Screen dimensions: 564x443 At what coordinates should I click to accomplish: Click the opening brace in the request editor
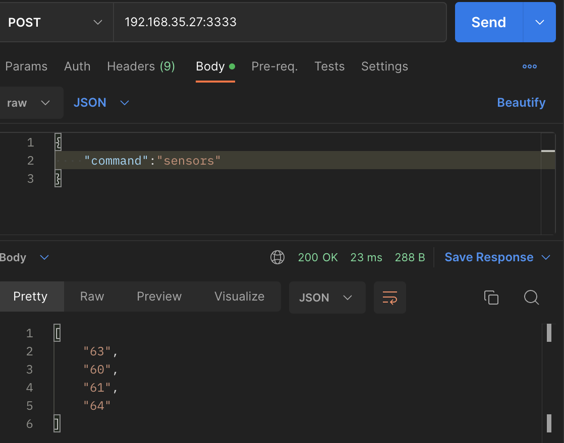(x=58, y=142)
